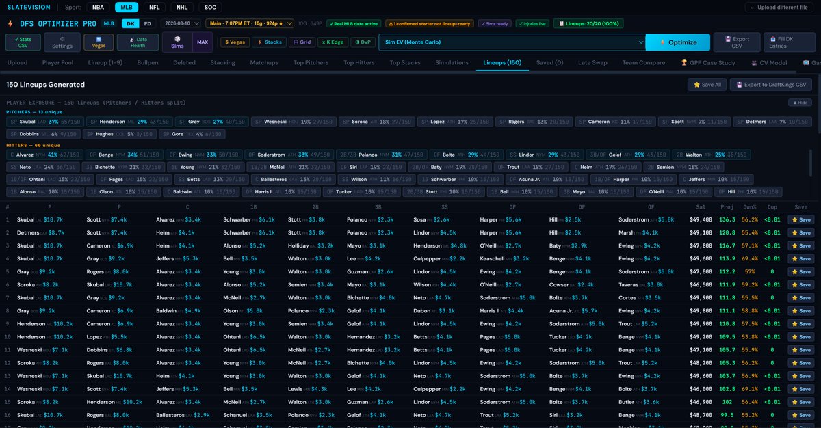The width and height of the screenshot is (821, 428).
Task: Sort lineups by Sal column
Action: point(699,206)
